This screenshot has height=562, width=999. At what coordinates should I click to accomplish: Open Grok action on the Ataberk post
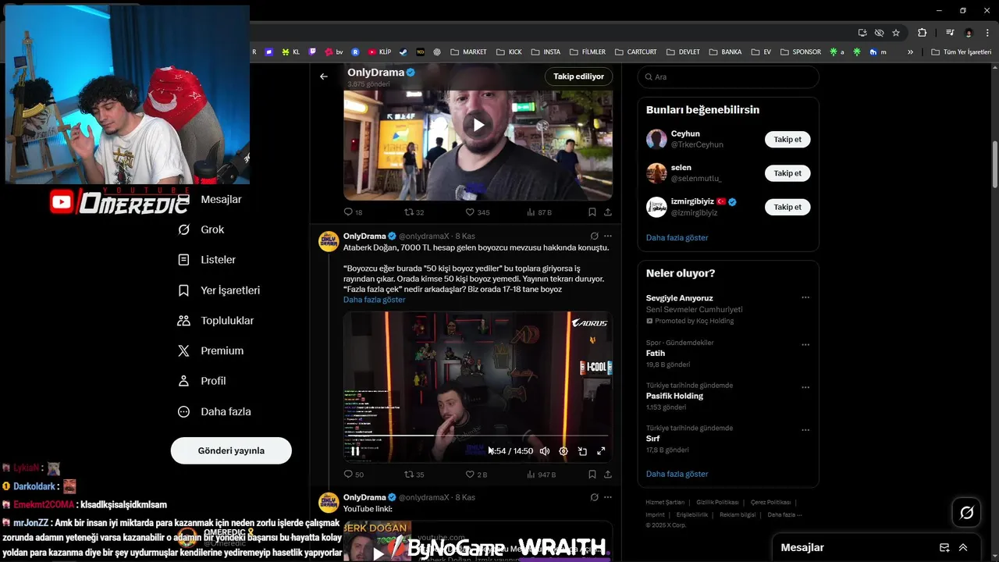coord(594,236)
